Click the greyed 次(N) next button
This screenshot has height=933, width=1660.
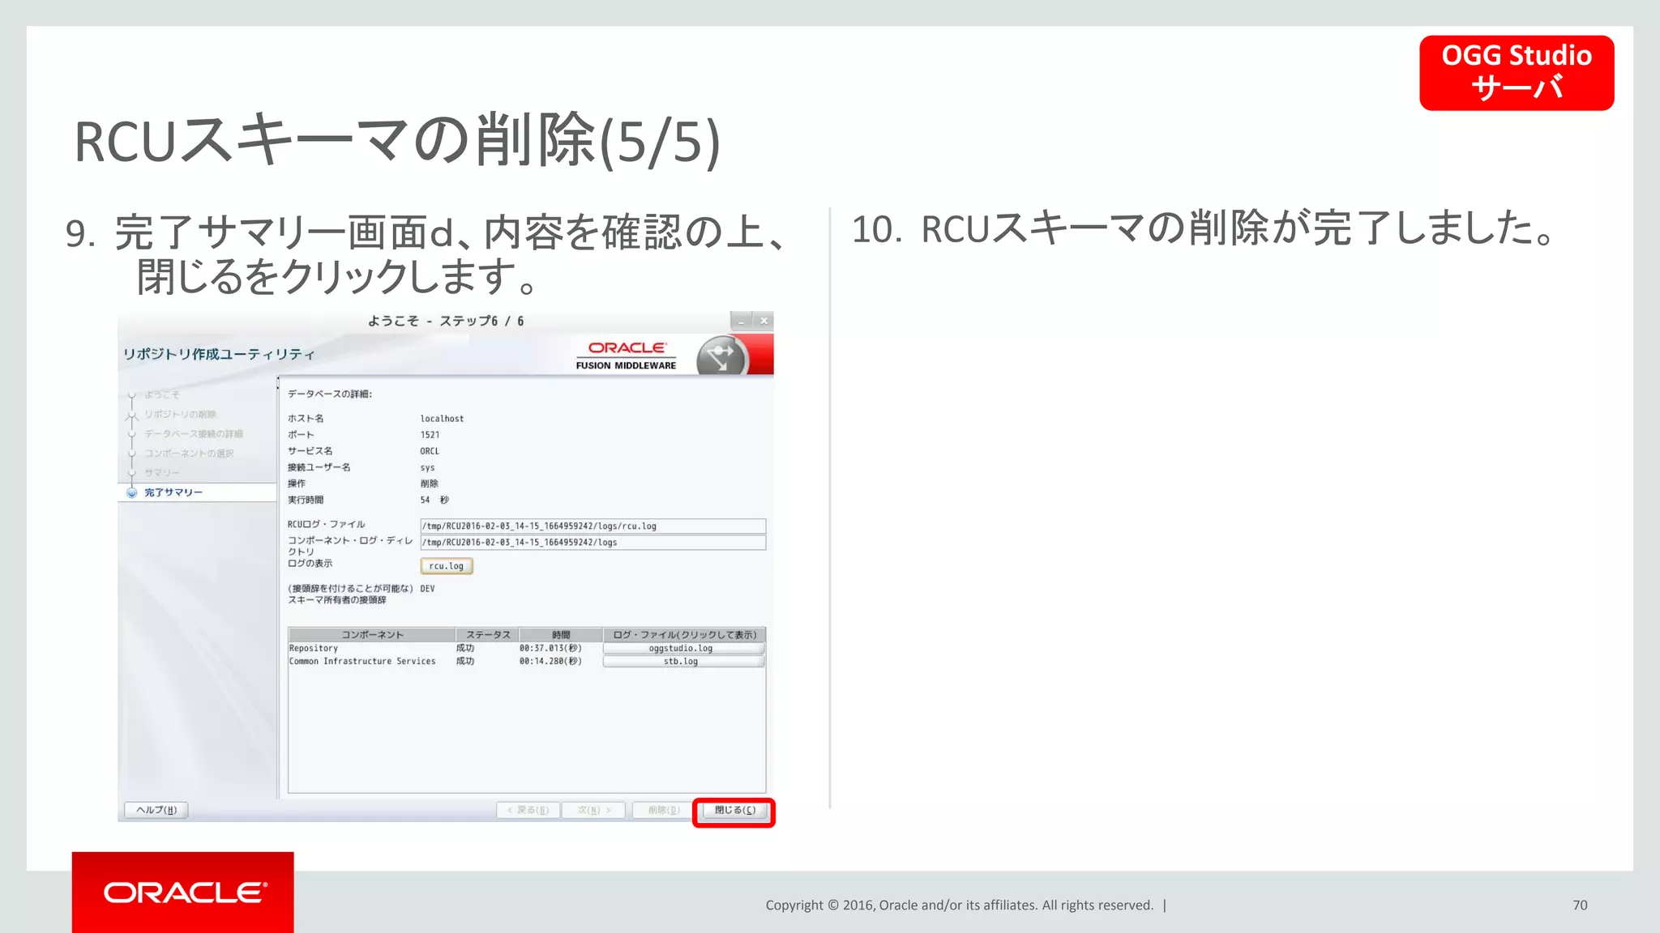pyautogui.click(x=593, y=810)
